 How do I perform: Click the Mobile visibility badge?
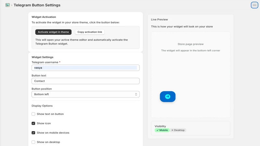(162, 130)
